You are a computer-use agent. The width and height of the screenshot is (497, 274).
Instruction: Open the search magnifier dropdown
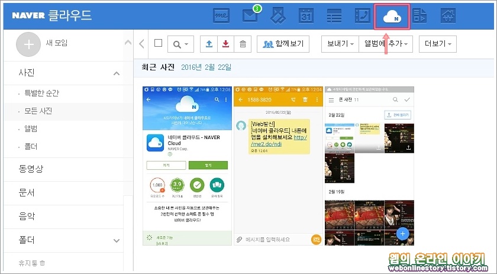pos(180,44)
